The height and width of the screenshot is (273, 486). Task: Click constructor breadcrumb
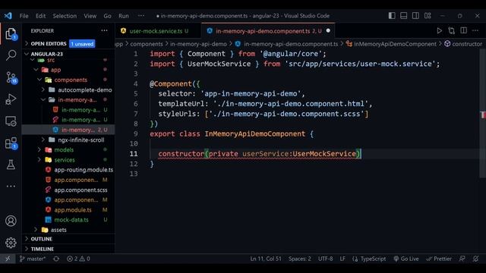(463, 44)
